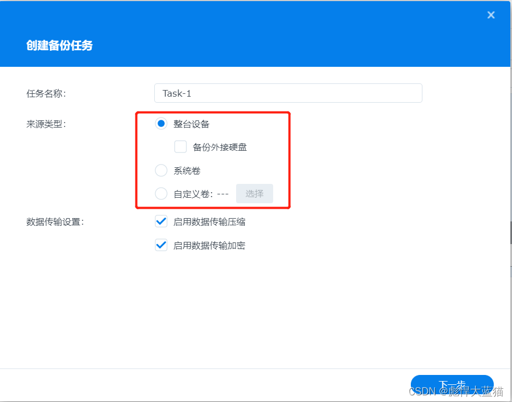
Task: Click the 任务名称 field containing Task-1
Action: (288, 93)
